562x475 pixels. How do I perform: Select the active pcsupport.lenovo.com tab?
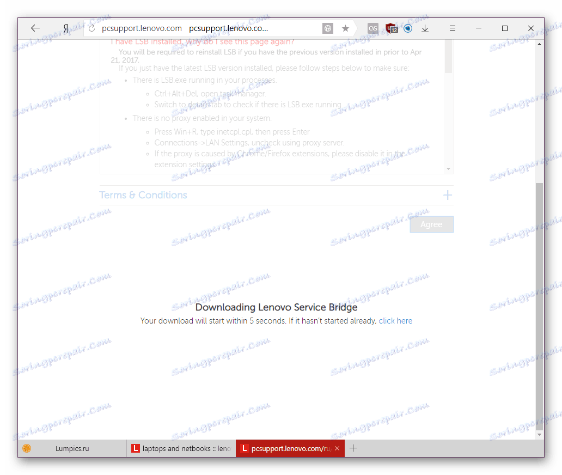pos(289,448)
